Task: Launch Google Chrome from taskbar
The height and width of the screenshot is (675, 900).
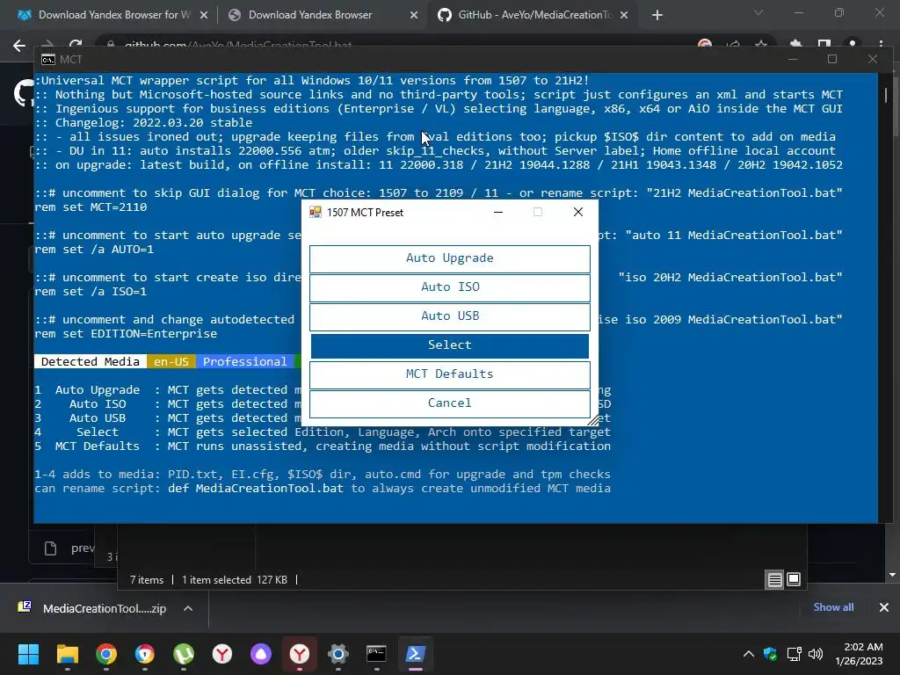Action: tap(106, 654)
